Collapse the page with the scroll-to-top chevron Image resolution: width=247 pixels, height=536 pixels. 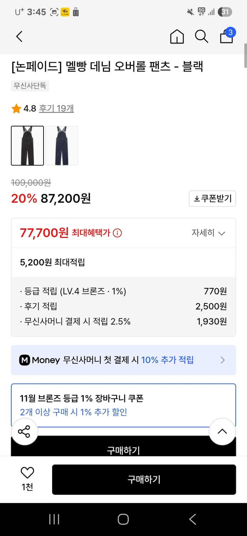222,432
